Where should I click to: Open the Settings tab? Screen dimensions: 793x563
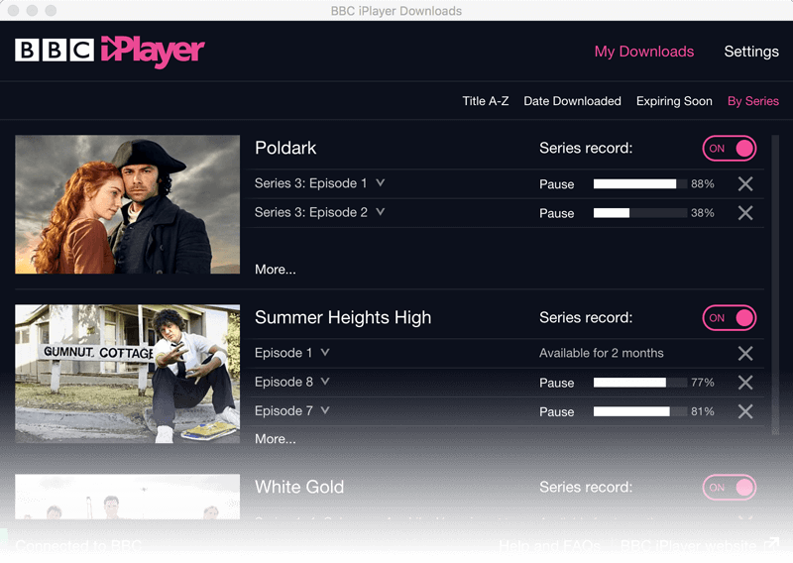pyautogui.click(x=750, y=52)
